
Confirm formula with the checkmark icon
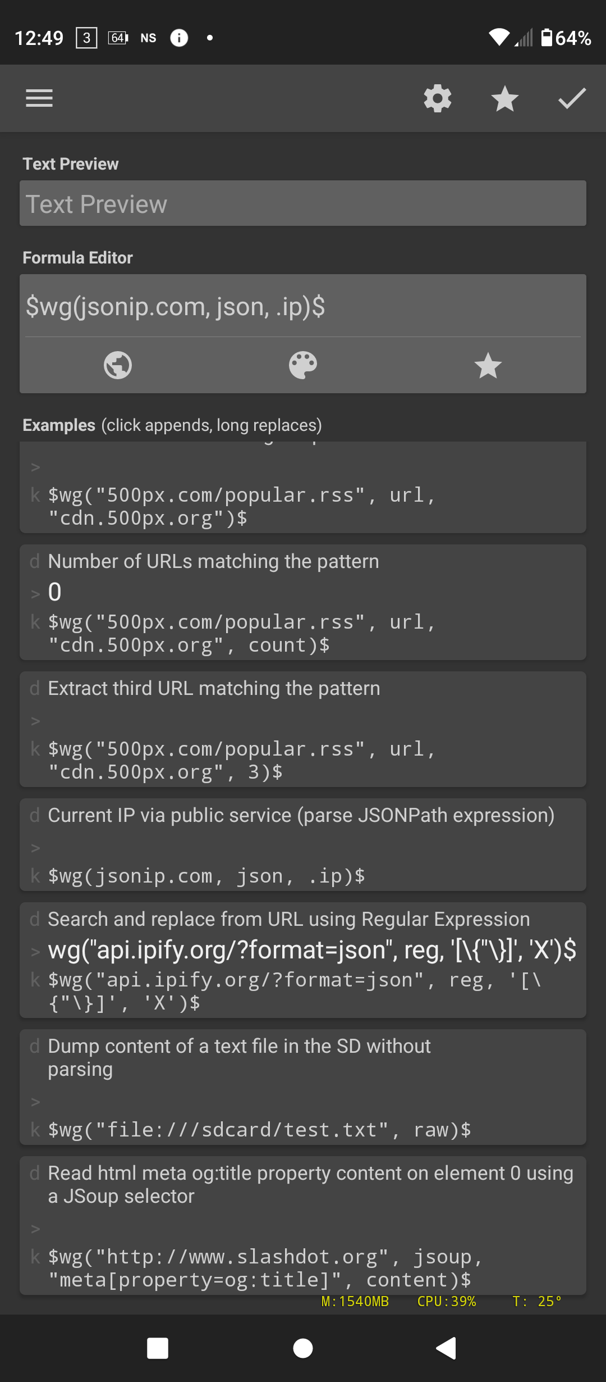[x=572, y=98]
